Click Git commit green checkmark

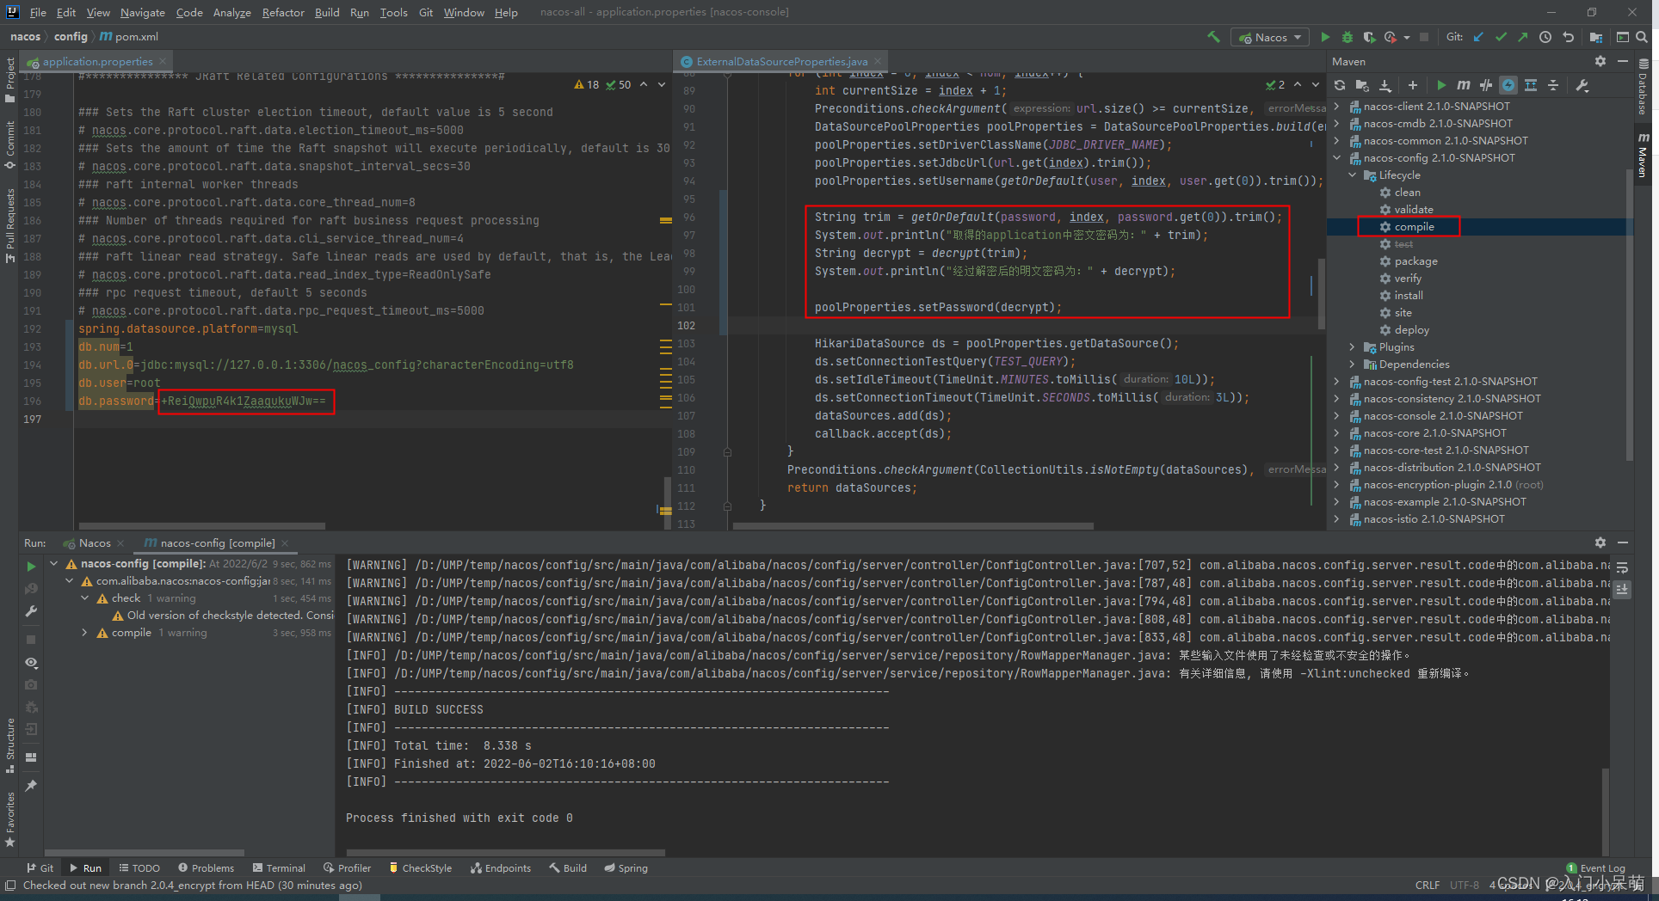point(1501,37)
